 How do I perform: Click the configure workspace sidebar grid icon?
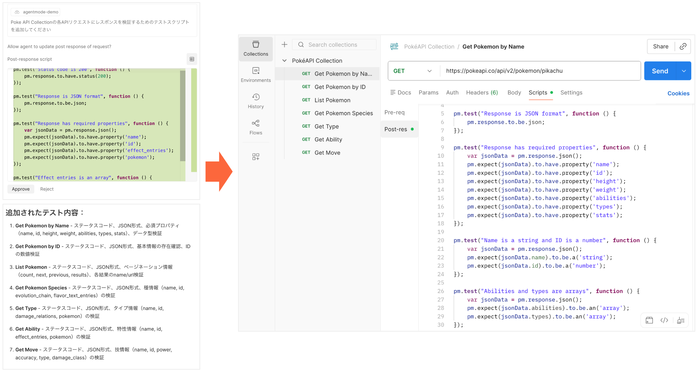pyautogui.click(x=256, y=156)
